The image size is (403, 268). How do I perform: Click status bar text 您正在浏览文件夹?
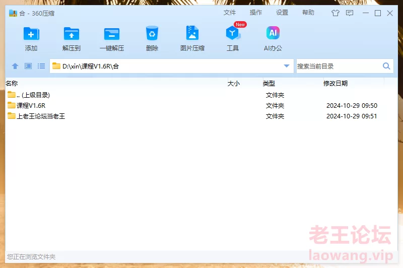31,257
